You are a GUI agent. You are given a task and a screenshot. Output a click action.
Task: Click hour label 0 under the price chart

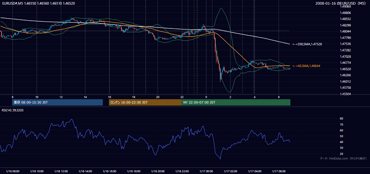(206, 97)
